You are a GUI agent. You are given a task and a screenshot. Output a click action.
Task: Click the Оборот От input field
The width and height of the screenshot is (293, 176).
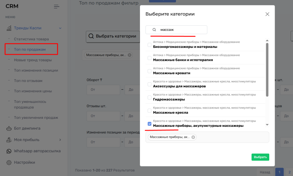103,90
